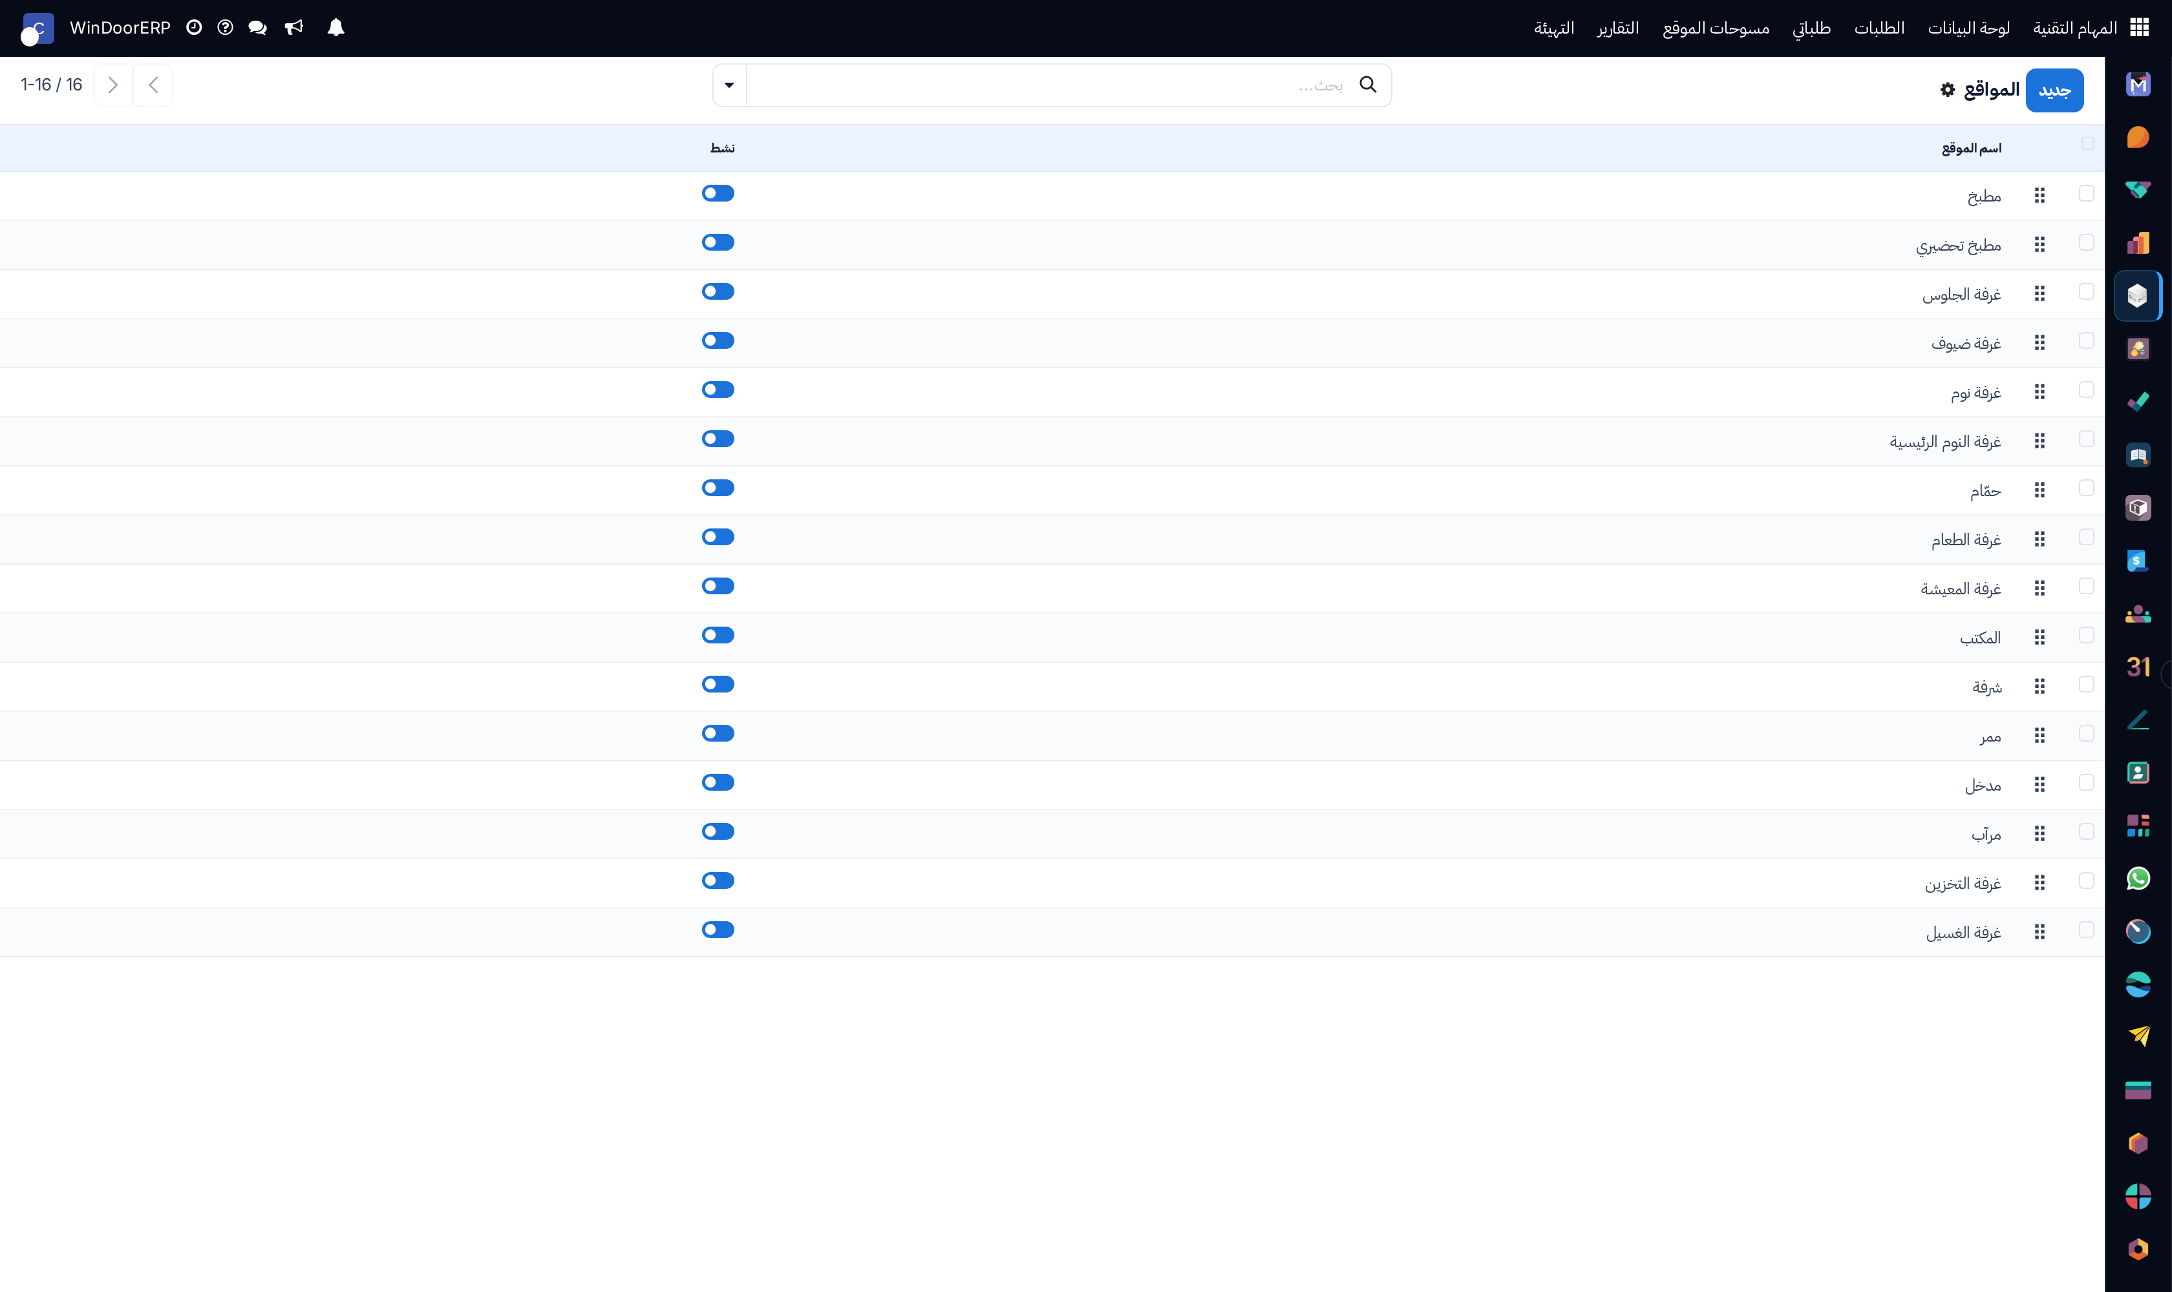Click the user avatar icon
The image size is (2172, 1292).
pos(37,28)
